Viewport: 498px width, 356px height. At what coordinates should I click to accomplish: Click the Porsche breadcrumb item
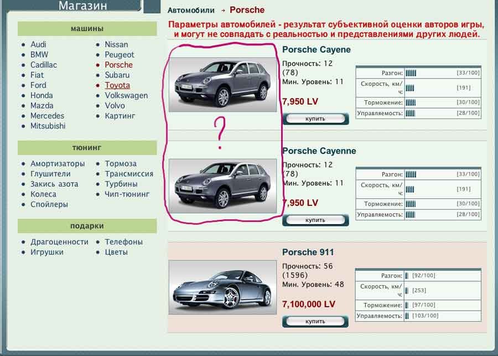[x=247, y=10]
